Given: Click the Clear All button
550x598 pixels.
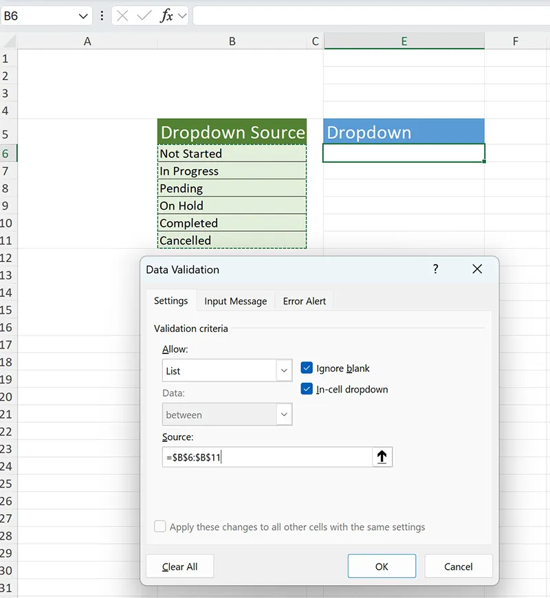Looking at the screenshot, I should [x=179, y=566].
